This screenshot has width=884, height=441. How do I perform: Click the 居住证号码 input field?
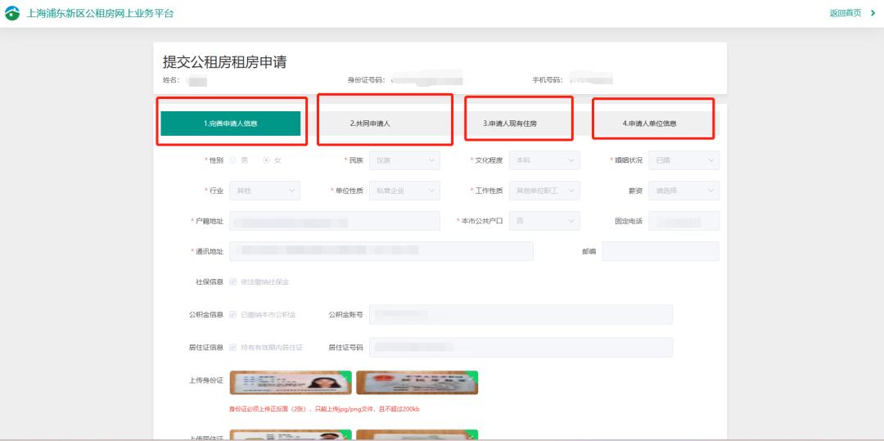coord(521,348)
